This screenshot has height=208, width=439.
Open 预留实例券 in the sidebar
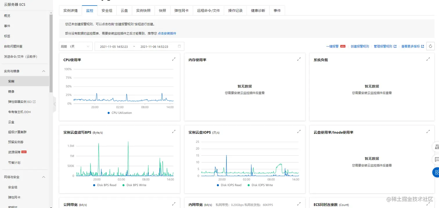16,142
